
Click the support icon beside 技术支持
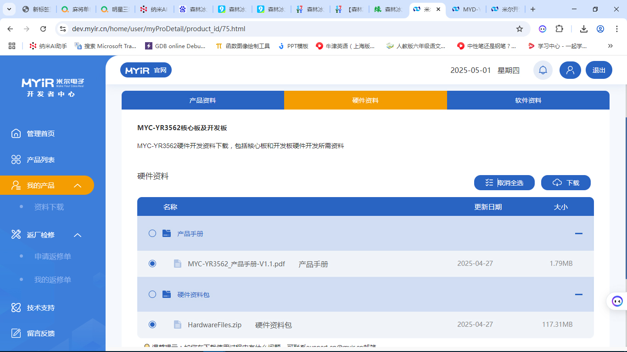[16, 308]
